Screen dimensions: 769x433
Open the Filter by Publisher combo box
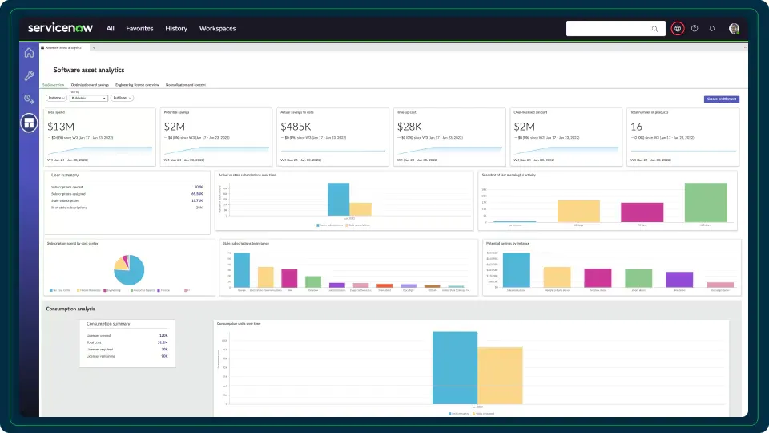point(88,98)
